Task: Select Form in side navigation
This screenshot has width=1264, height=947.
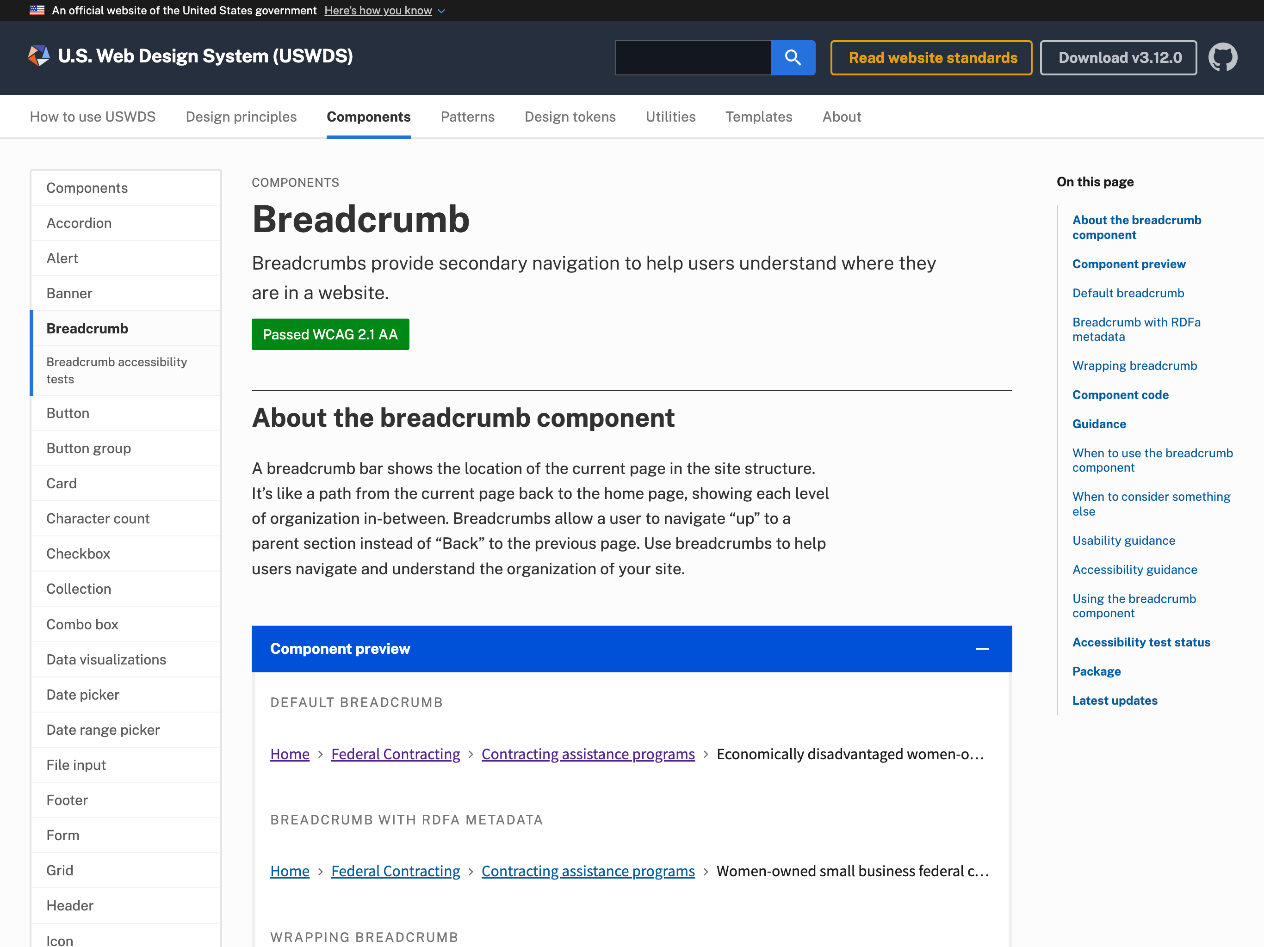Action: coord(126,835)
